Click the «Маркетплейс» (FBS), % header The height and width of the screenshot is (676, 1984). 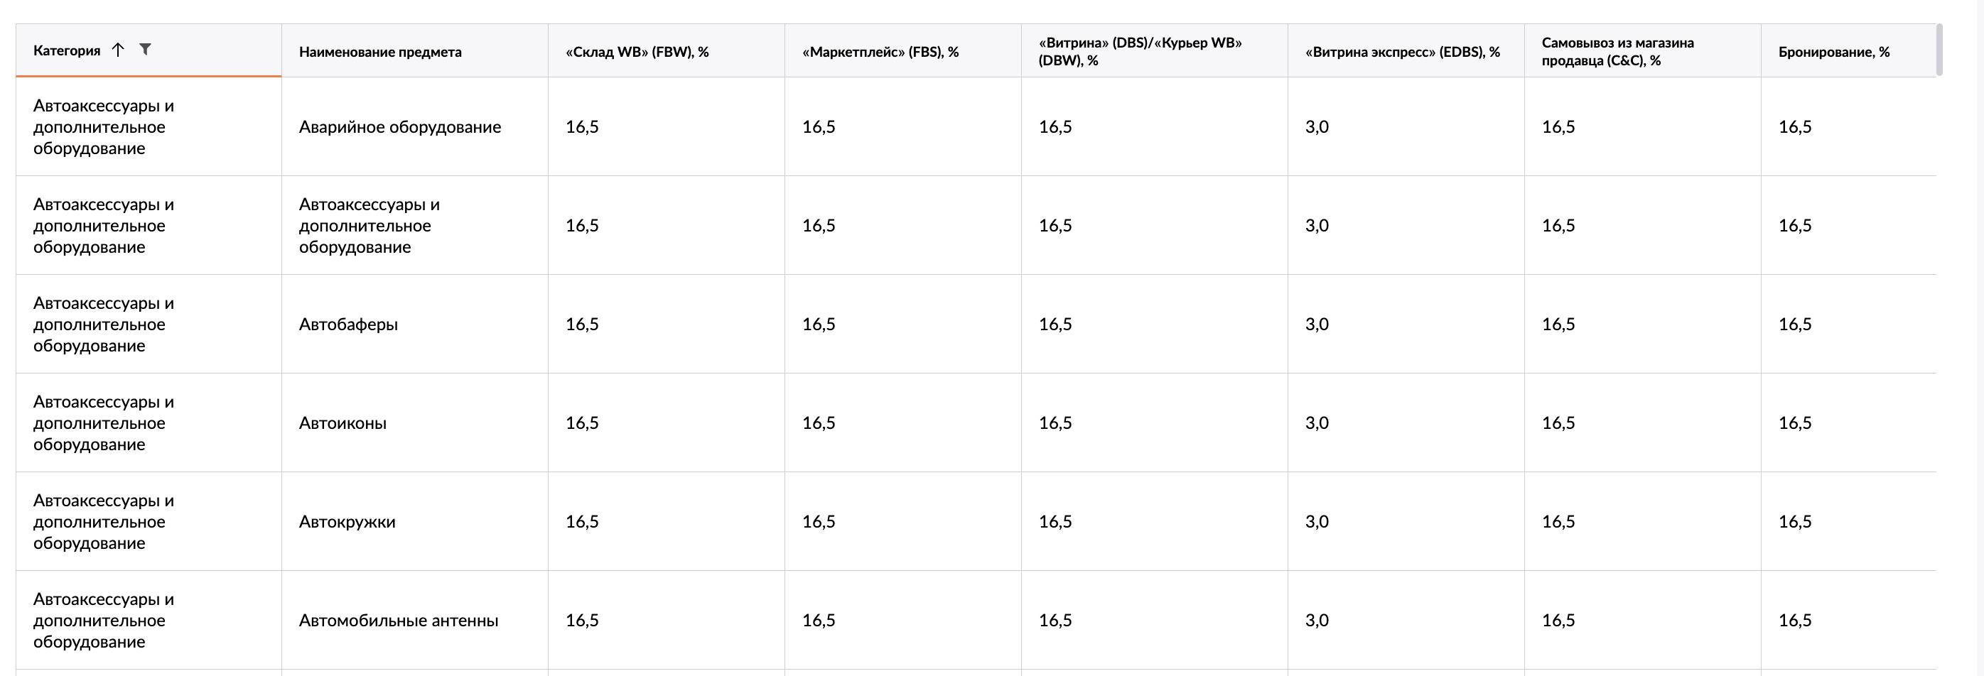880,53
